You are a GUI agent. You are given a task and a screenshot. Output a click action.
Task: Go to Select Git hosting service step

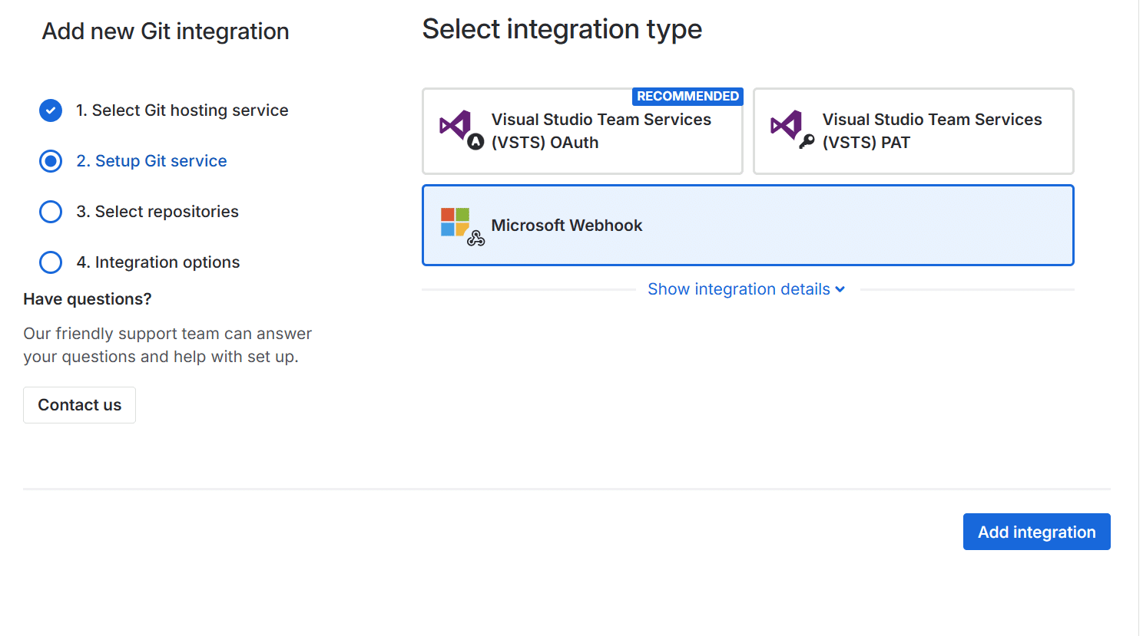pos(182,110)
